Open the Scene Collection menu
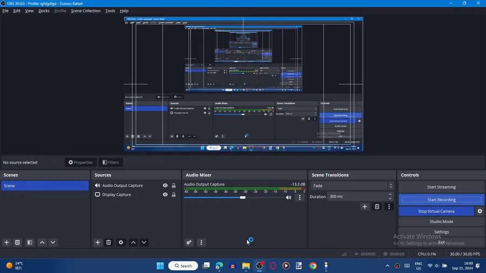 [85, 11]
